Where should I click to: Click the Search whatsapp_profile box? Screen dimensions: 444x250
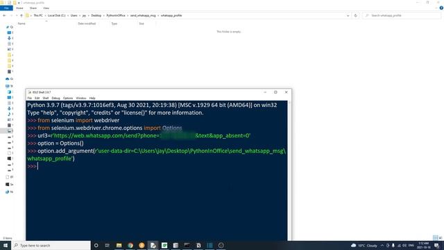(402, 15)
